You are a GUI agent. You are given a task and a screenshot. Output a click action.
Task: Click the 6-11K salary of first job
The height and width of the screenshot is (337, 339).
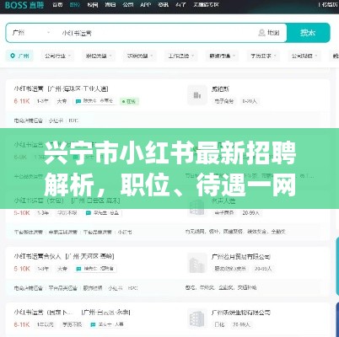[x=22, y=101]
